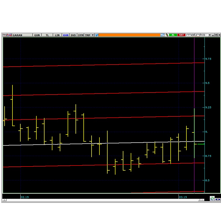Open the chart indicator icon next to GARAN

(x=9, y=35)
